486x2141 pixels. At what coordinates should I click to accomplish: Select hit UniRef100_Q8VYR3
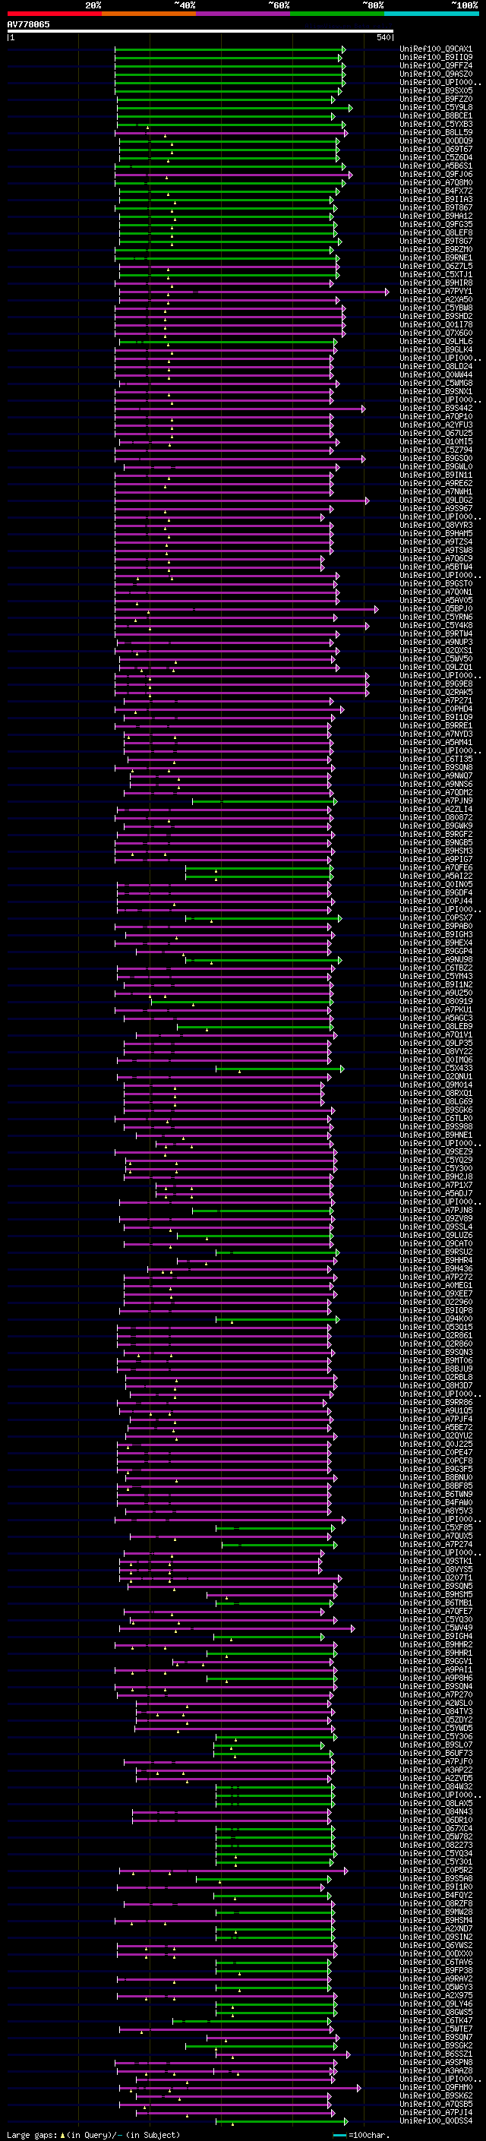pyautogui.click(x=436, y=526)
